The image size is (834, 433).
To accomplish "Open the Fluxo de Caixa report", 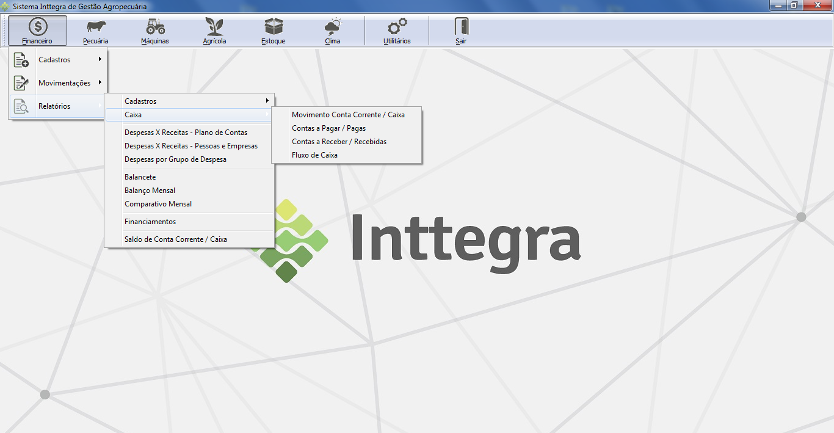I will pos(314,155).
